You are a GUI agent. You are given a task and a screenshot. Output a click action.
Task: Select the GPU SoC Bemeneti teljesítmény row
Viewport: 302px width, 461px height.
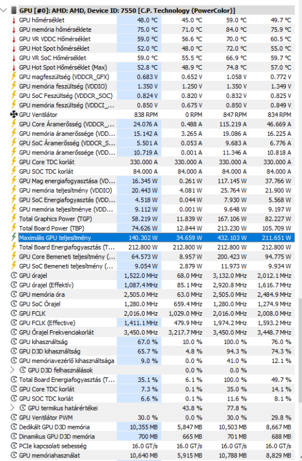[152, 266]
